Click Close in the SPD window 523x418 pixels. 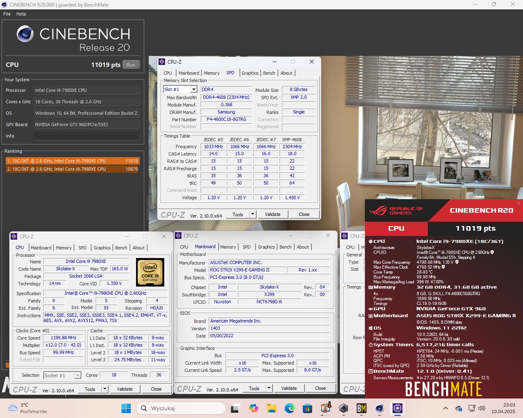304,214
